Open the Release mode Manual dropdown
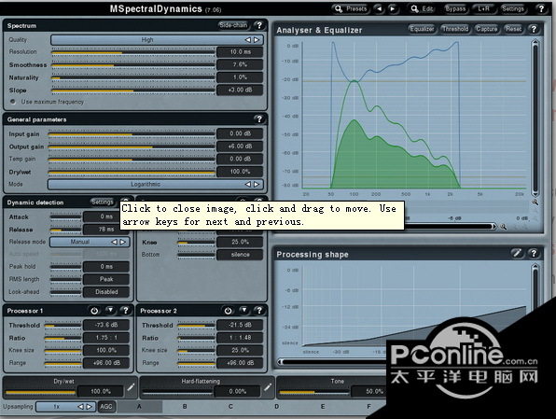The width and height of the screenshot is (556, 419). pos(90,242)
